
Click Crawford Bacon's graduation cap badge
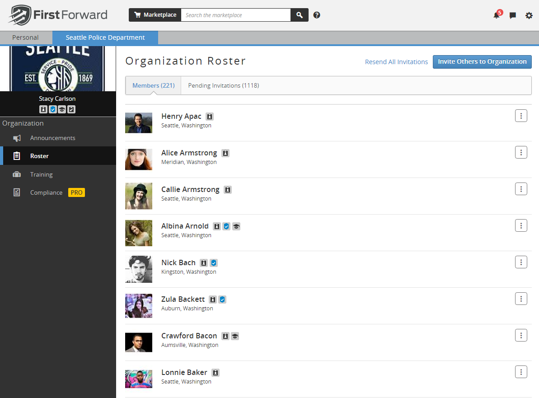coord(235,336)
